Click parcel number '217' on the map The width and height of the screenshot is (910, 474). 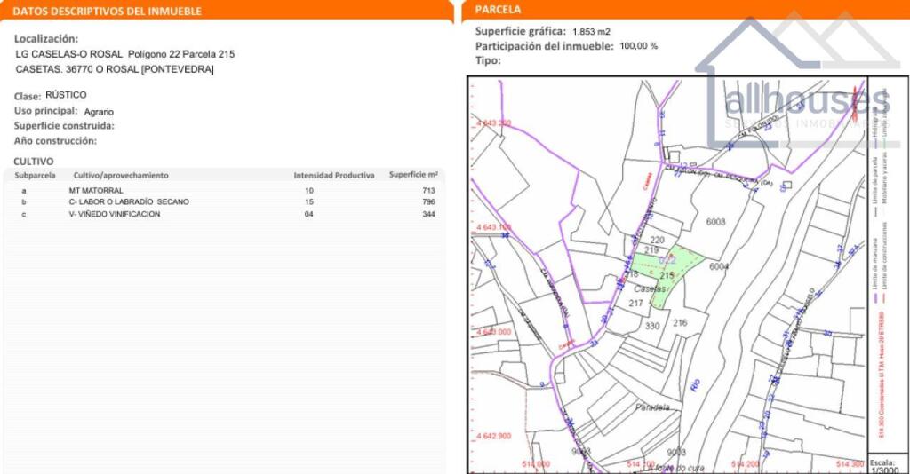[635, 303]
